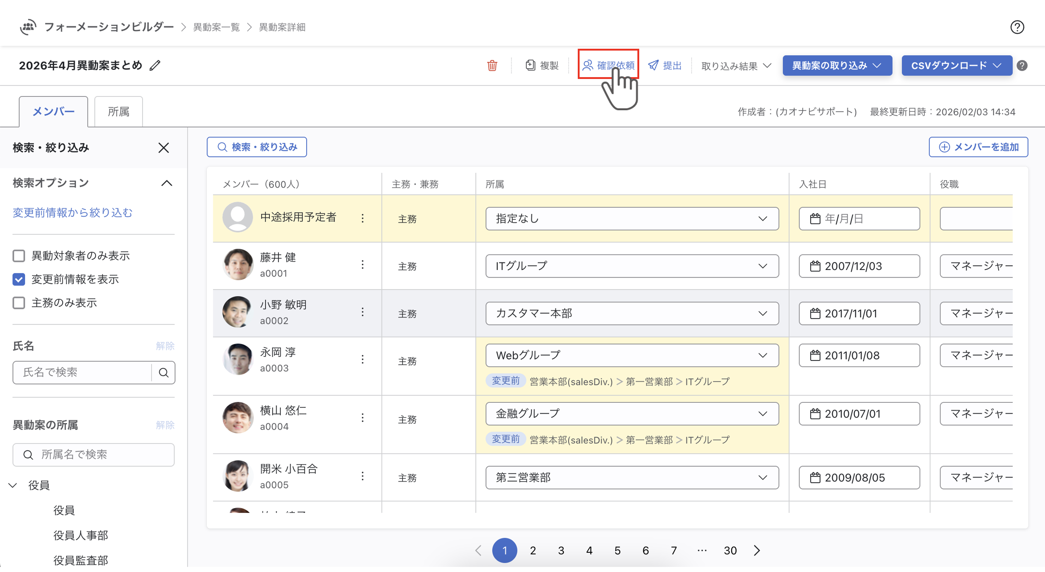
Task: Open 所属 dropdown showing Webグループ
Action: point(632,355)
